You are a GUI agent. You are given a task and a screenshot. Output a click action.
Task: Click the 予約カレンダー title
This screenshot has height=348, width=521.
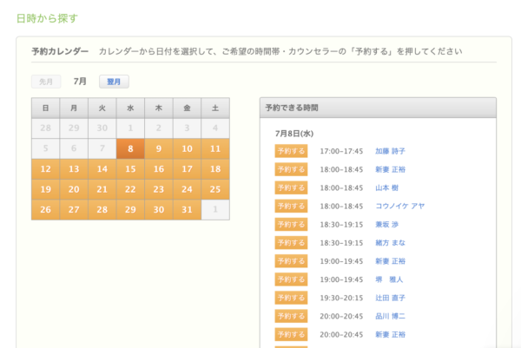click(60, 51)
